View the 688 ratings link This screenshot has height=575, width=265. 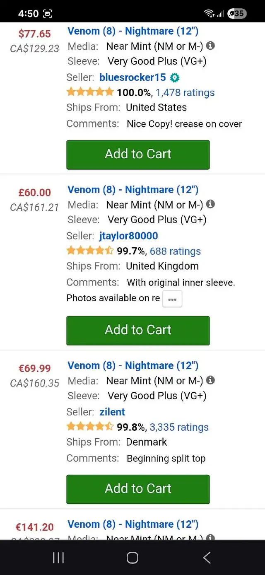[x=175, y=251]
